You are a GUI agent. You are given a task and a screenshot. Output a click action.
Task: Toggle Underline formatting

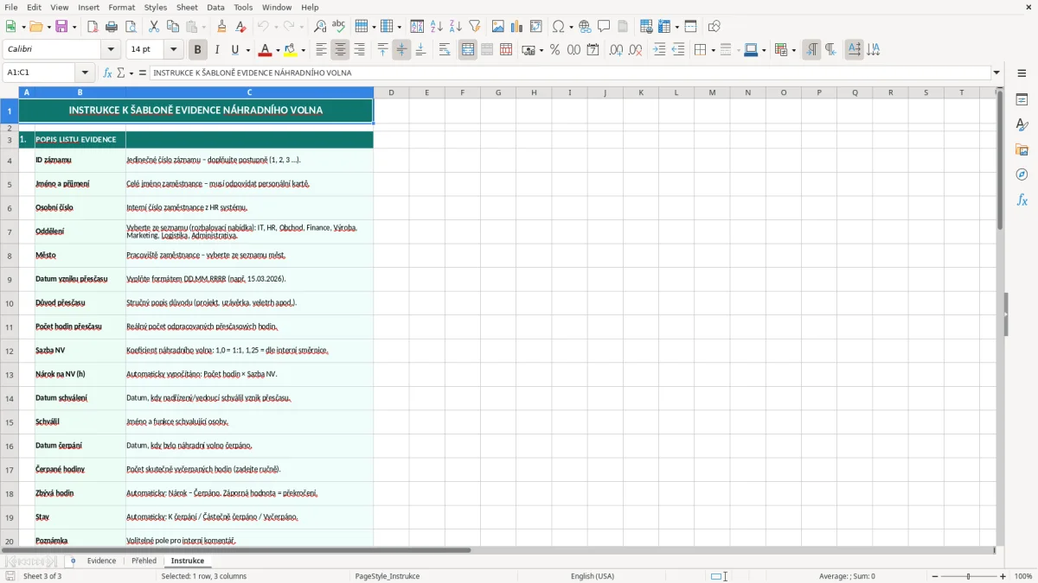click(235, 50)
